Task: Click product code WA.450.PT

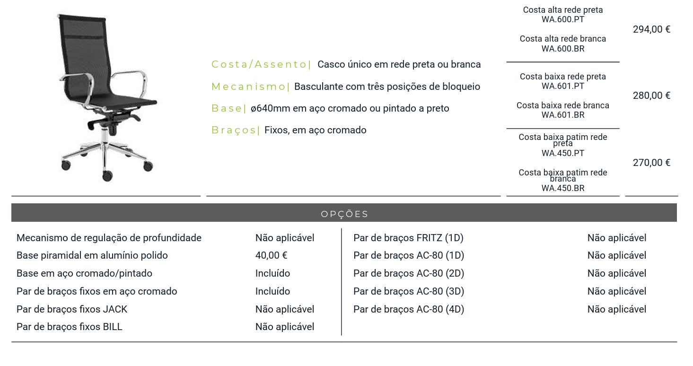Action: pyautogui.click(x=563, y=153)
